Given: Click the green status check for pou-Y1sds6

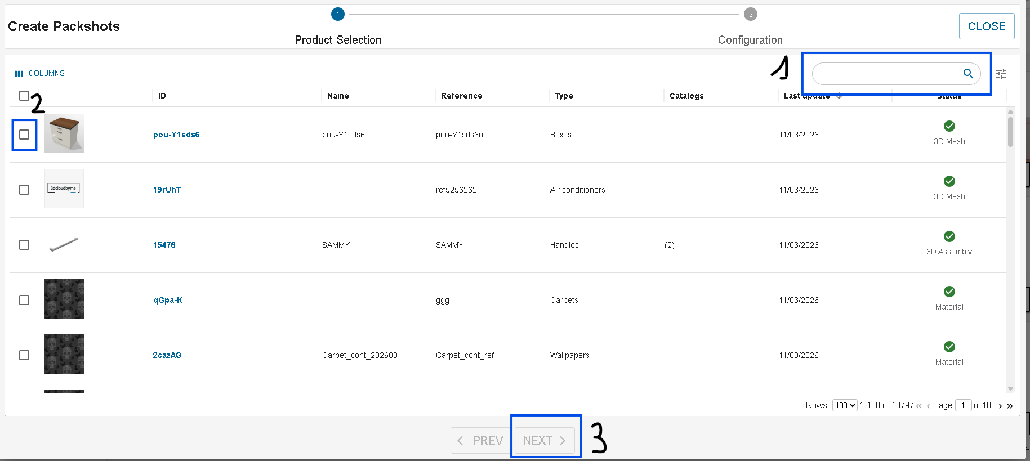Looking at the screenshot, I should click(949, 126).
